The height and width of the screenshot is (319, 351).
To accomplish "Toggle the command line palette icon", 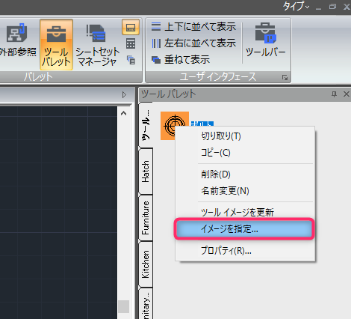I will point(131,27).
